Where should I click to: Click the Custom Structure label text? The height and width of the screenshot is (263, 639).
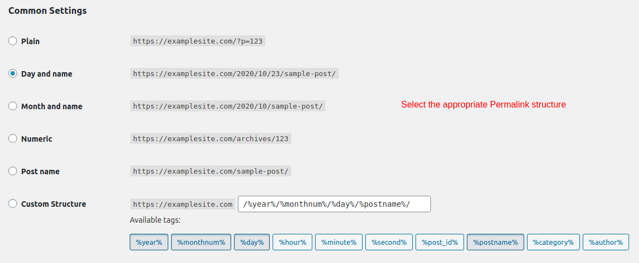54,204
